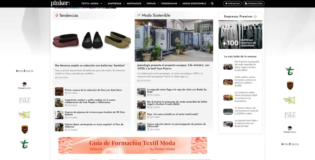Click Beebs by Kiabi thumbnail in Moda Sostenible list
Viewport: 315px width, 160px height.
(x=141, y=92)
